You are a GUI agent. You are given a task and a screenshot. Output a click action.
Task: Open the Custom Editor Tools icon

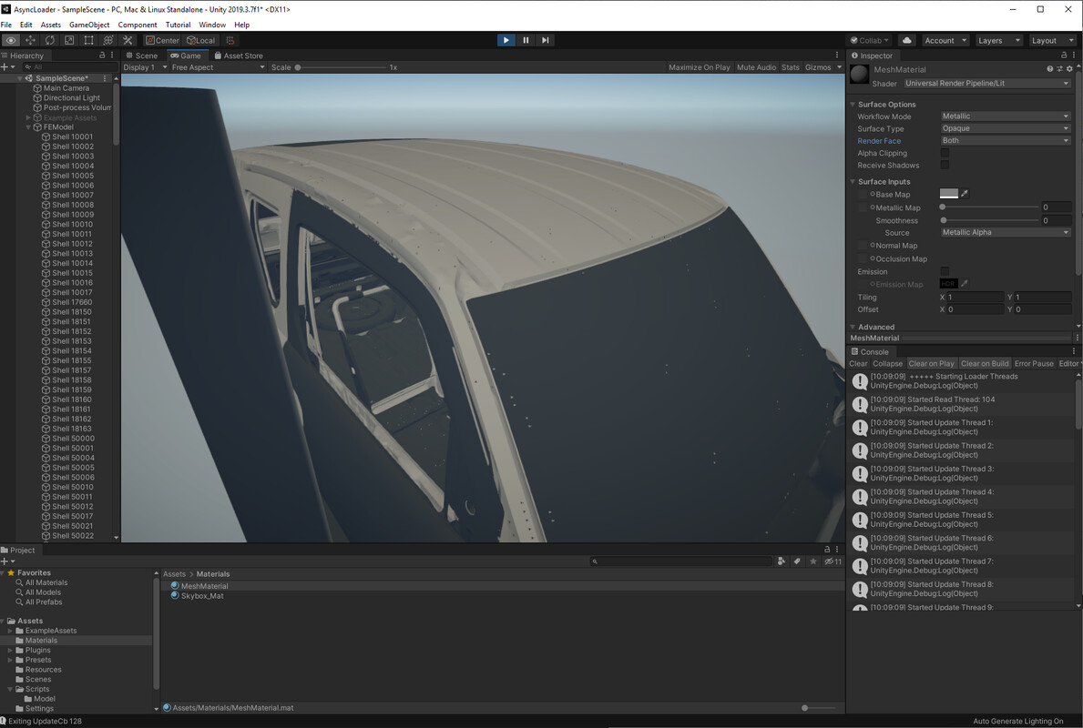coord(128,40)
